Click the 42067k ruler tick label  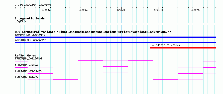[121, 10]
